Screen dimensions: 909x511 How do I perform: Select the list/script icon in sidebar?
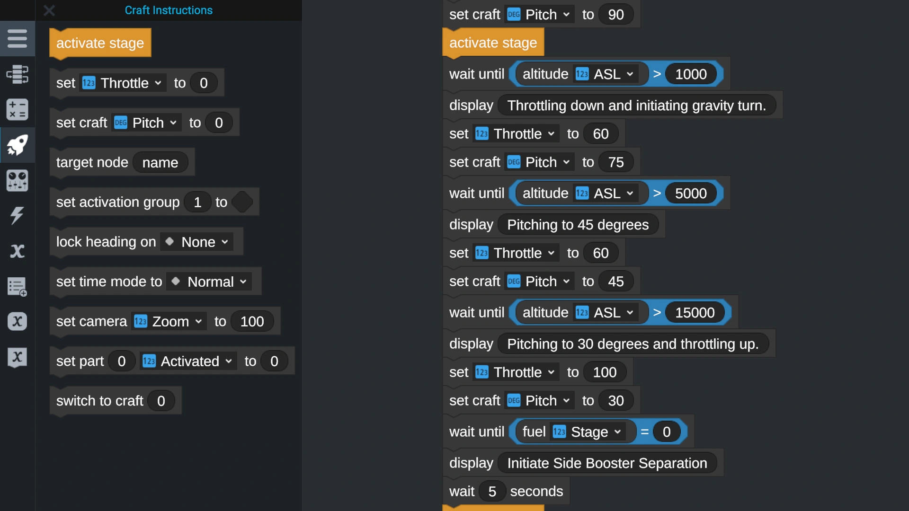click(x=17, y=286)
